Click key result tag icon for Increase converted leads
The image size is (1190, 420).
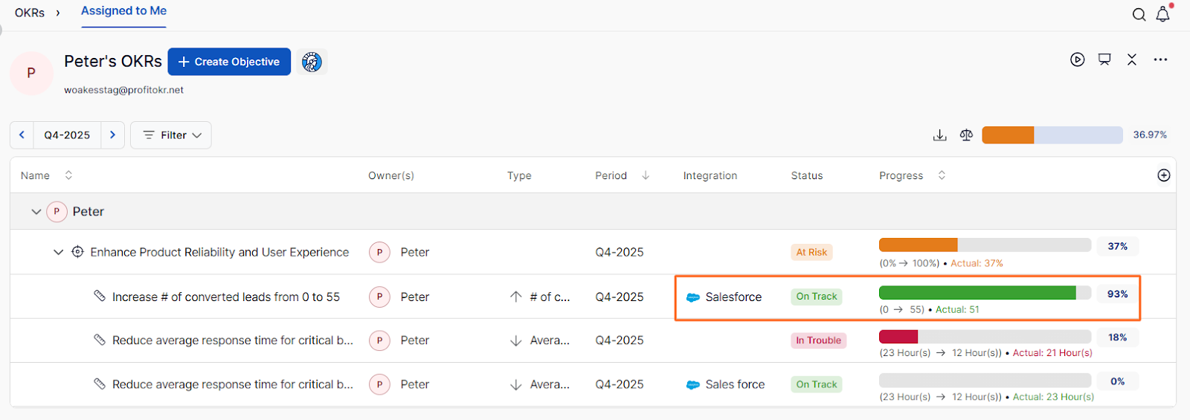click(100, 296)
